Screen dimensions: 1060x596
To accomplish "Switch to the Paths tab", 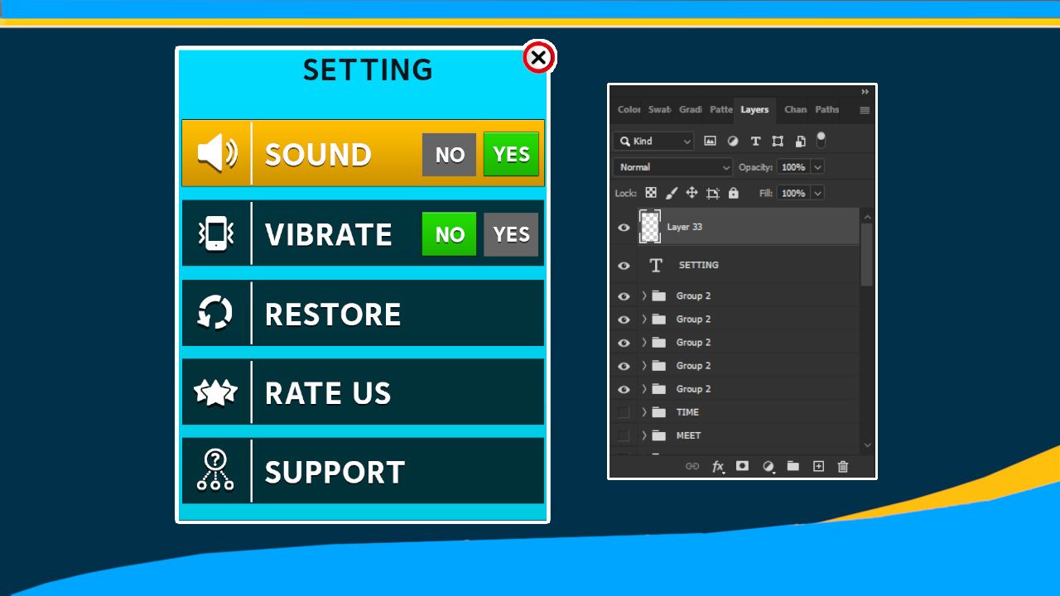I will (x=826, y=109).
